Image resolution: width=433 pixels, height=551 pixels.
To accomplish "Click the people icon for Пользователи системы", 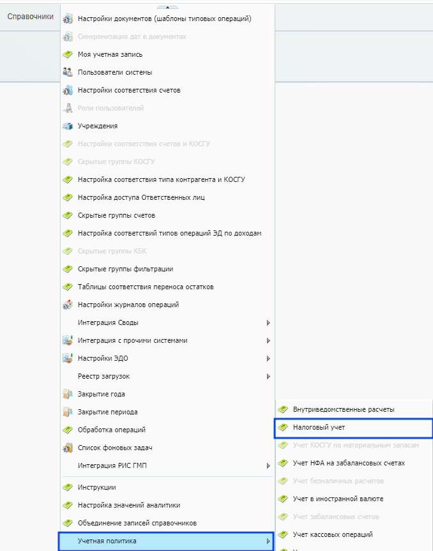I will [x=68, y=72].
